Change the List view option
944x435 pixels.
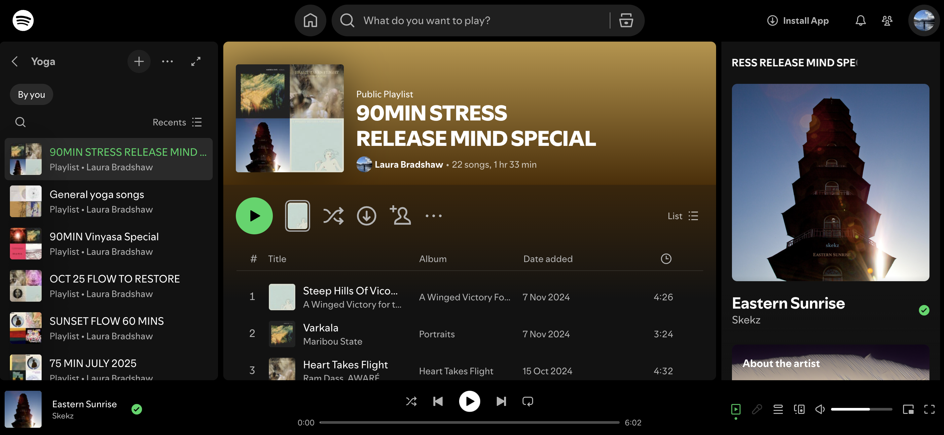click(683, 216)
